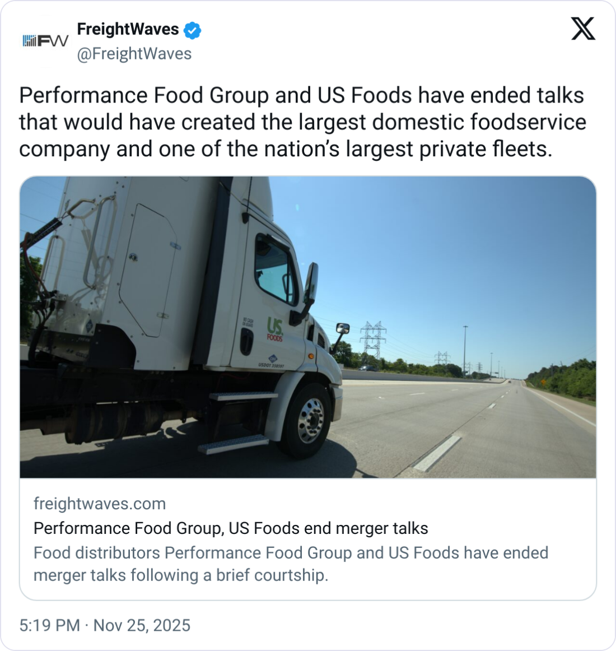Open the @FreightWaves handle link
The image size is (616, 651).
tap(134, 54)
